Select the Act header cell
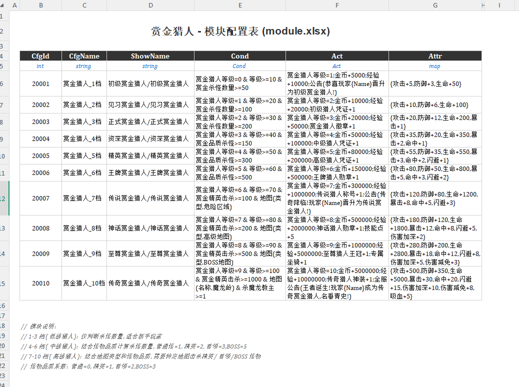The image size is (519, 387). pyautogui.click(x=337, y=55)
